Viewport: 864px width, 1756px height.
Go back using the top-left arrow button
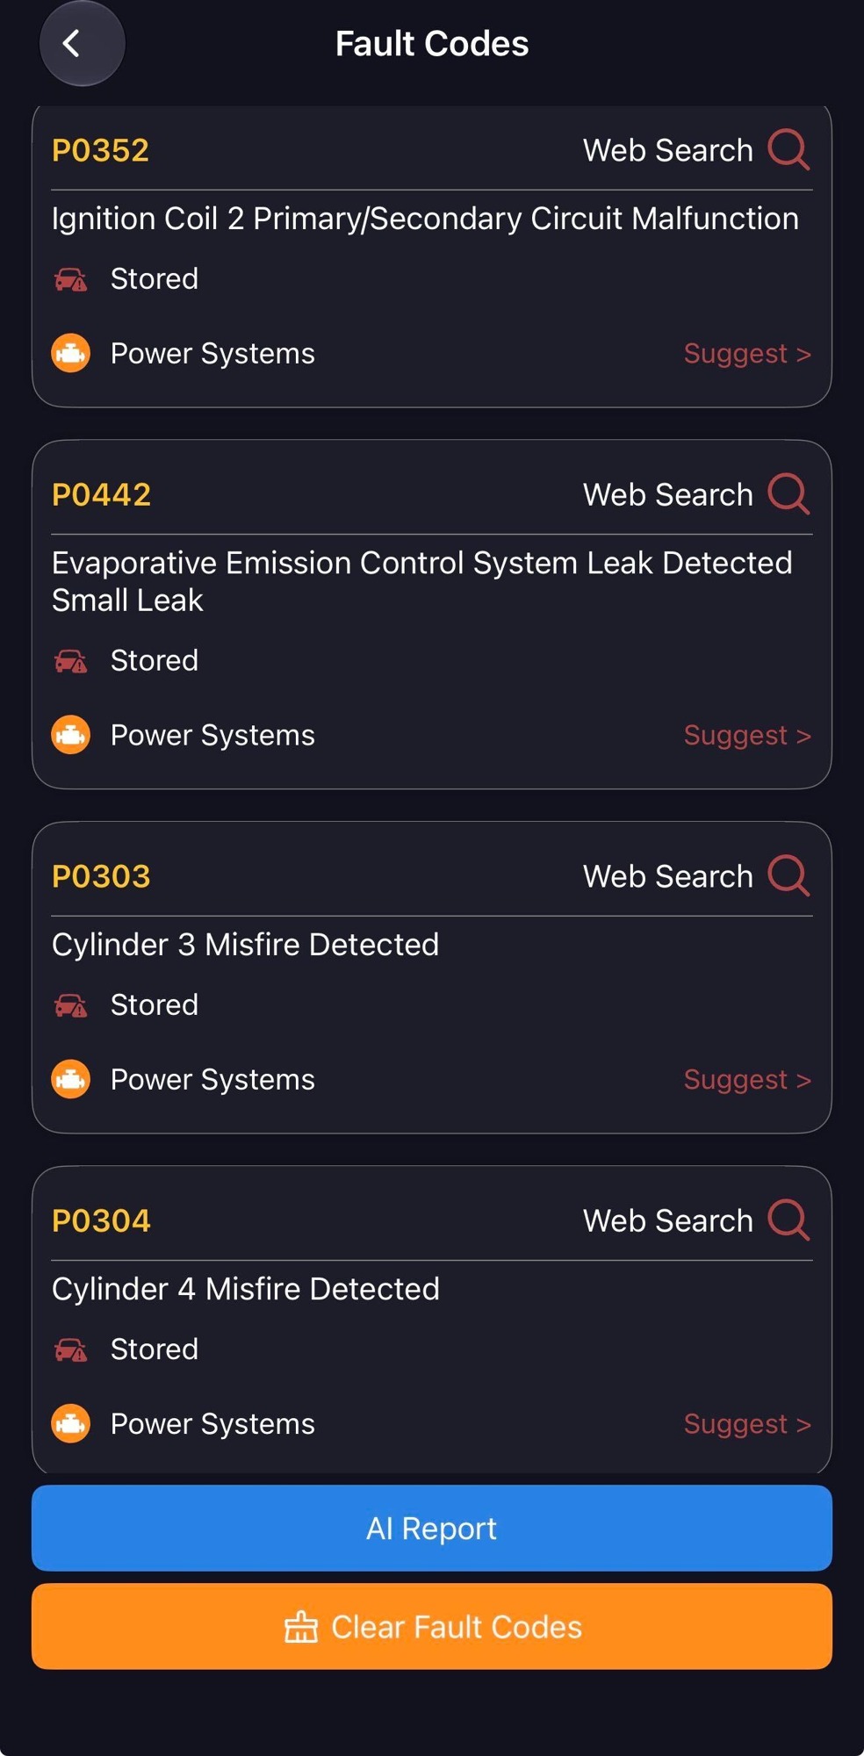(x=82, y=43)
